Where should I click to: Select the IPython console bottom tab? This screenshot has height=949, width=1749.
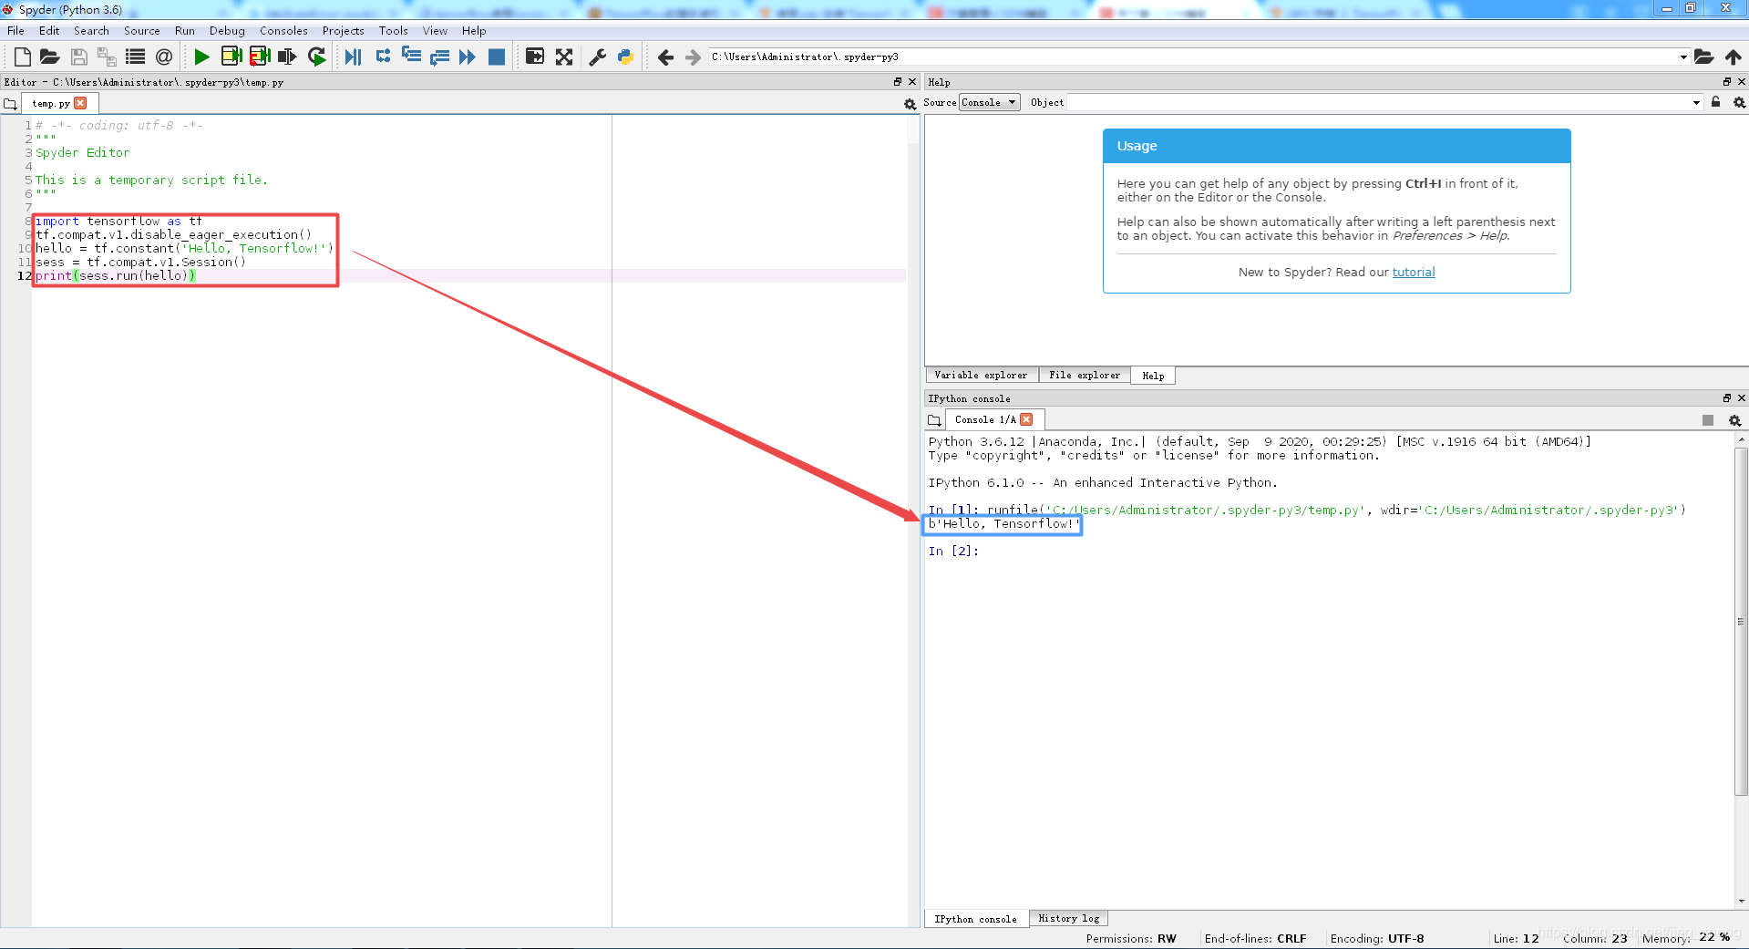click(975, 919)
